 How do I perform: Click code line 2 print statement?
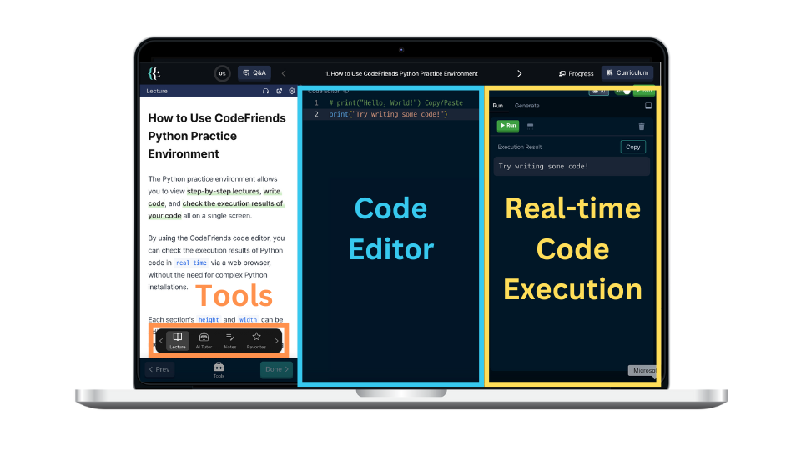(388, 114)
